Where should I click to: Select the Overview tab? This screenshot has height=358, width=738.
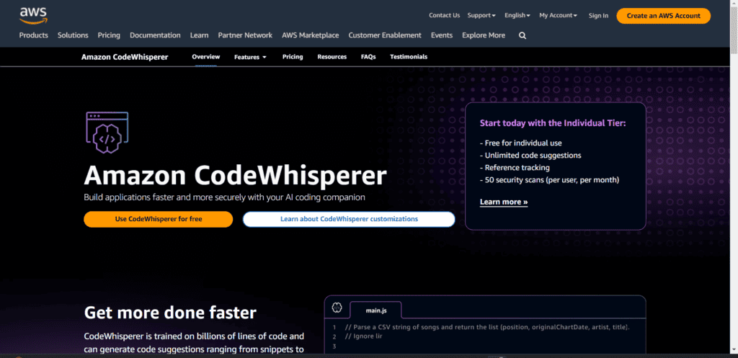[205, 57]
